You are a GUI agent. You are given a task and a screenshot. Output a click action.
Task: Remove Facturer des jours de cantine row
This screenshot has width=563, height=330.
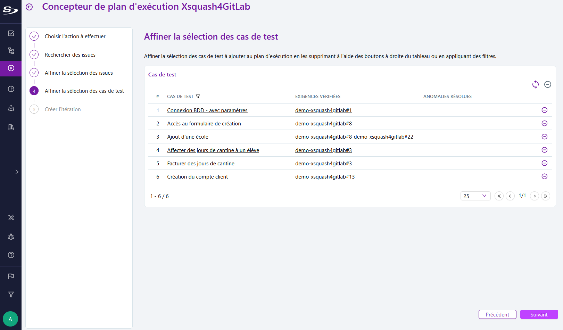click(x=544, y=163)
